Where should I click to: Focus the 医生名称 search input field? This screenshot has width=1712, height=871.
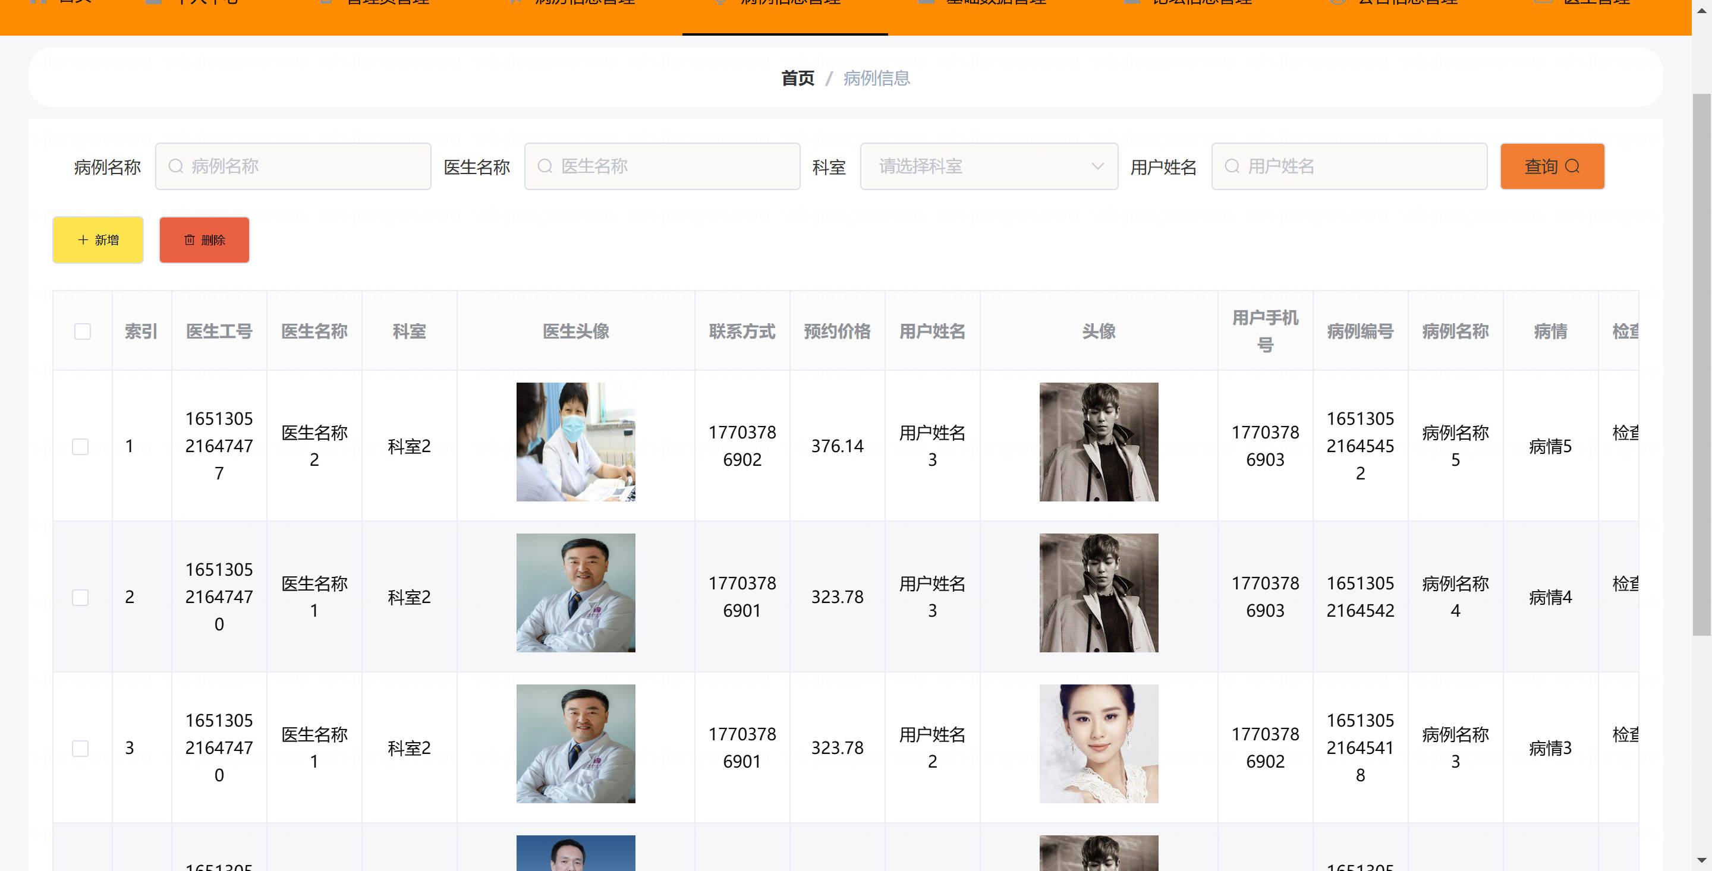(x=662, y=166)
